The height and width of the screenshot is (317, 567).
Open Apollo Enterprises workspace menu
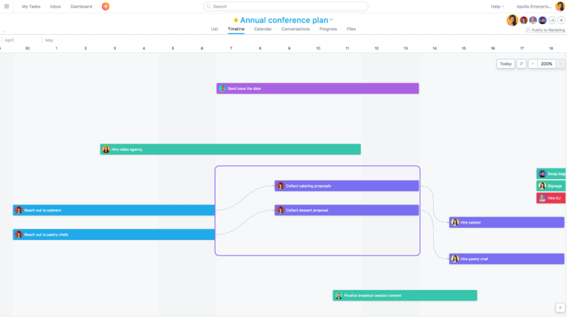coord(534,6)
